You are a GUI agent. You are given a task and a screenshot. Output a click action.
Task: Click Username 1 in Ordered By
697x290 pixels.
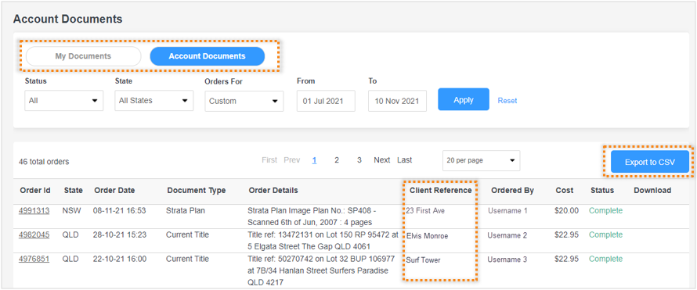tap(507, 211)
